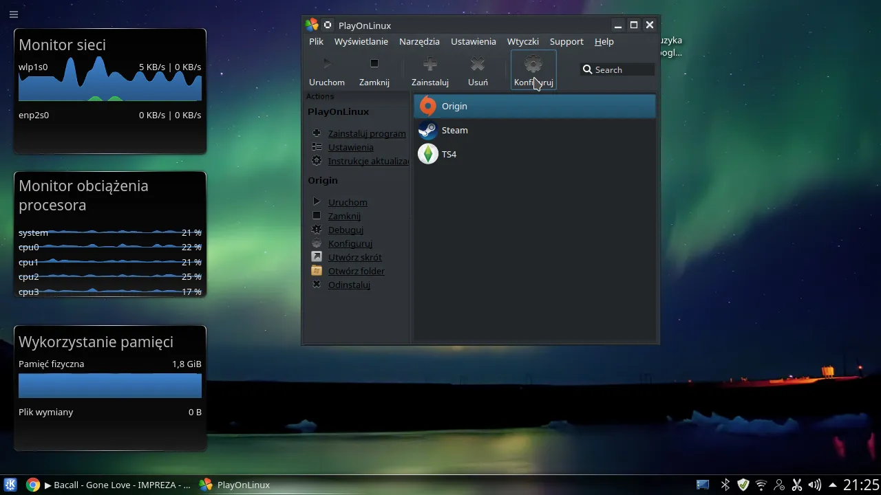
Task: Open the volume speaker tray icon
Action: point(815,485)
